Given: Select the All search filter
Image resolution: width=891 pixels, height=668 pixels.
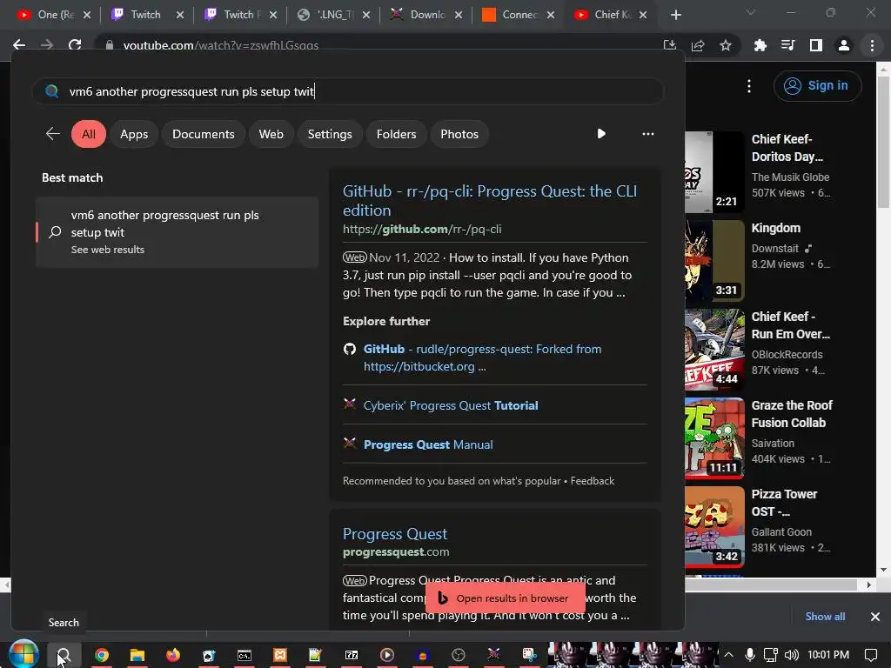Looking at the screenshot, I should 89,134.
